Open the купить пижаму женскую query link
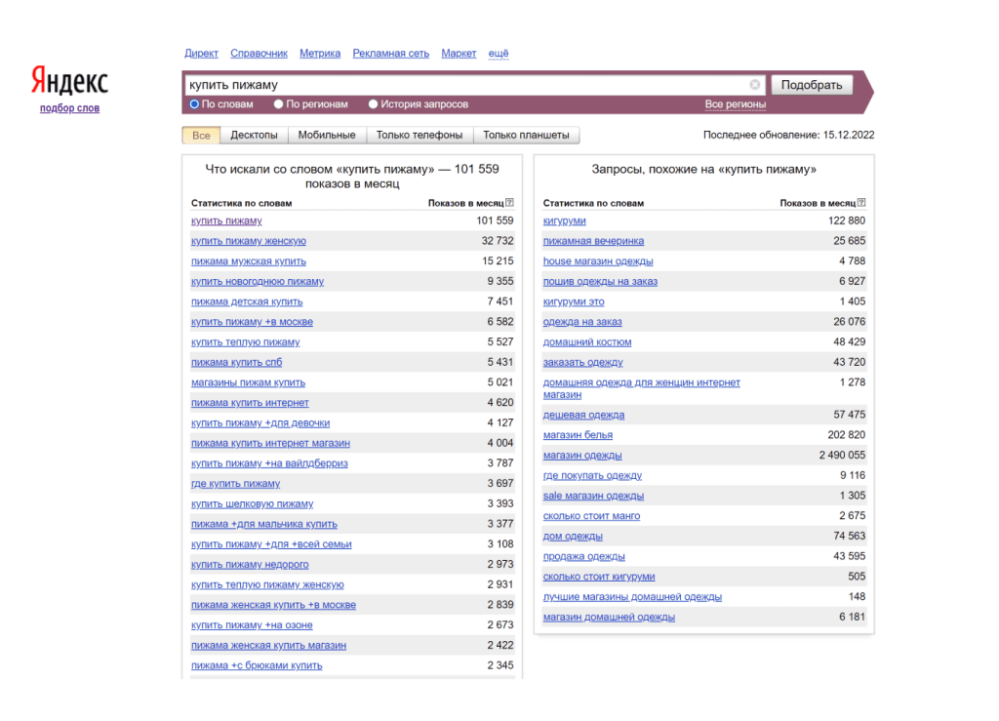The height and width of the screenshot is (721, 999). [x=249, y=241]
